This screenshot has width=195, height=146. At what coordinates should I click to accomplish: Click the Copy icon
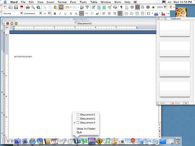(50, 7)
